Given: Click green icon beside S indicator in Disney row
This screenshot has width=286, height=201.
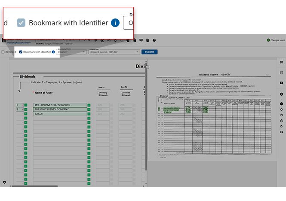Looking at the screenshot, I should click(x=26, y=110).
